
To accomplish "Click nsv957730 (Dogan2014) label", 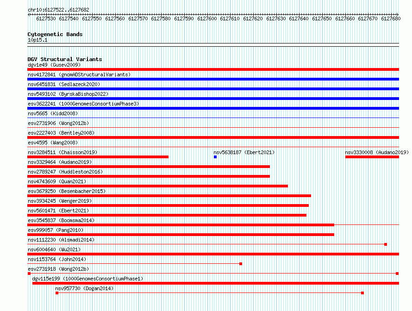I will click(x=84, y=288).
